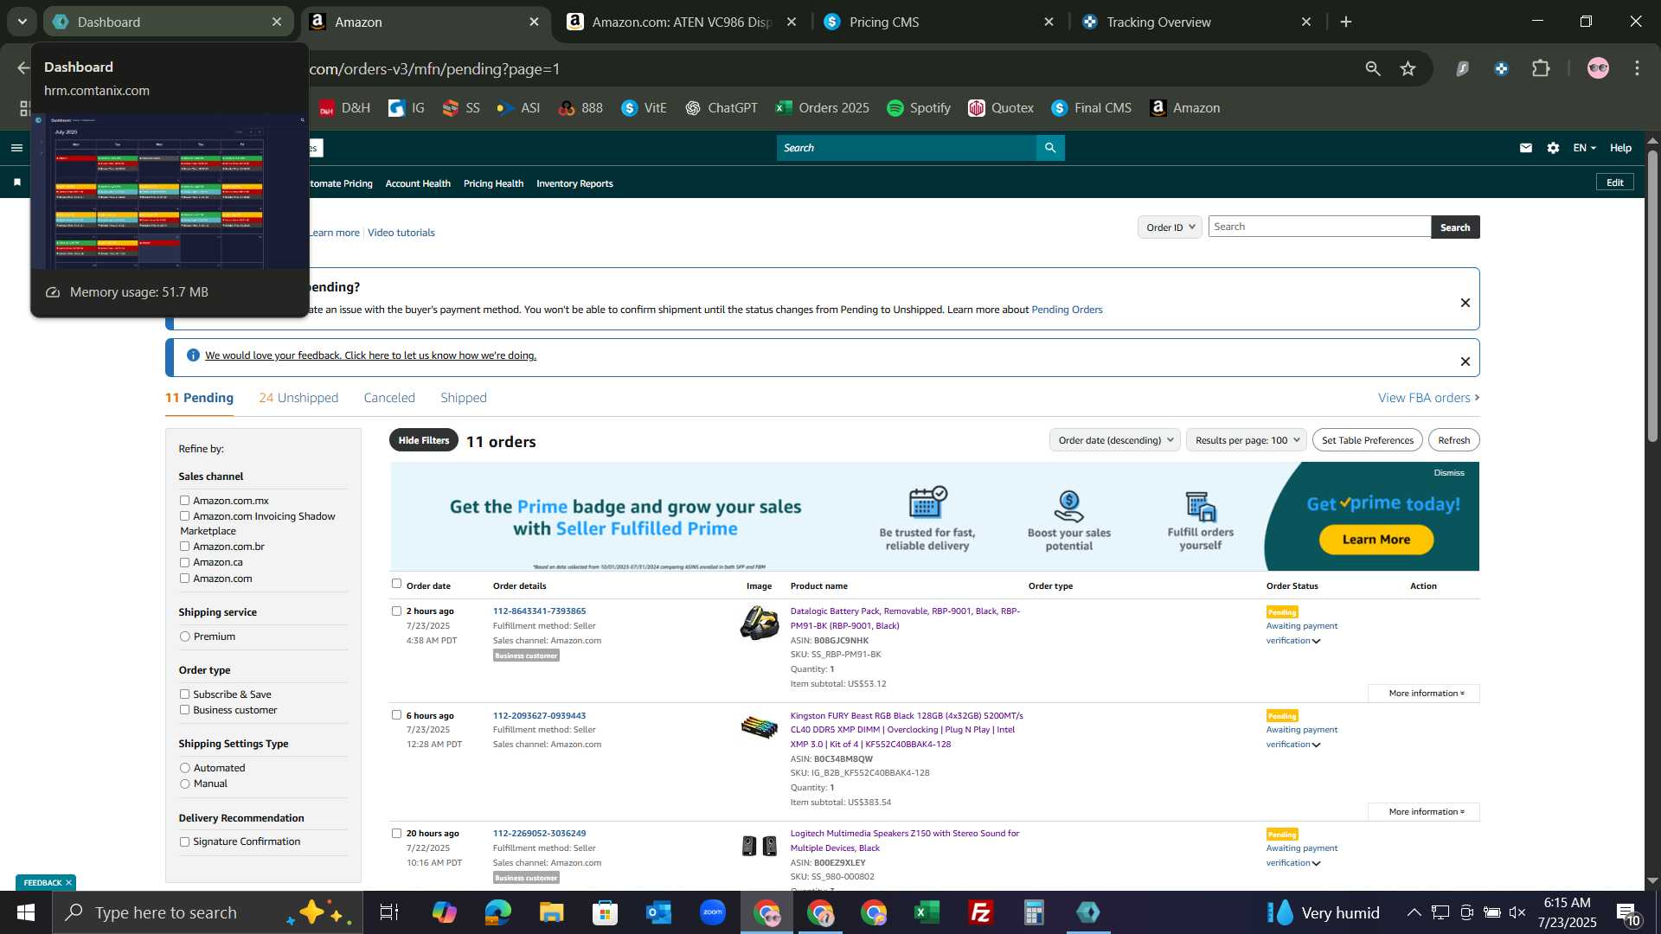
Task: Open the Chrome three-dot menu
Action: [x=1637, y=68]
